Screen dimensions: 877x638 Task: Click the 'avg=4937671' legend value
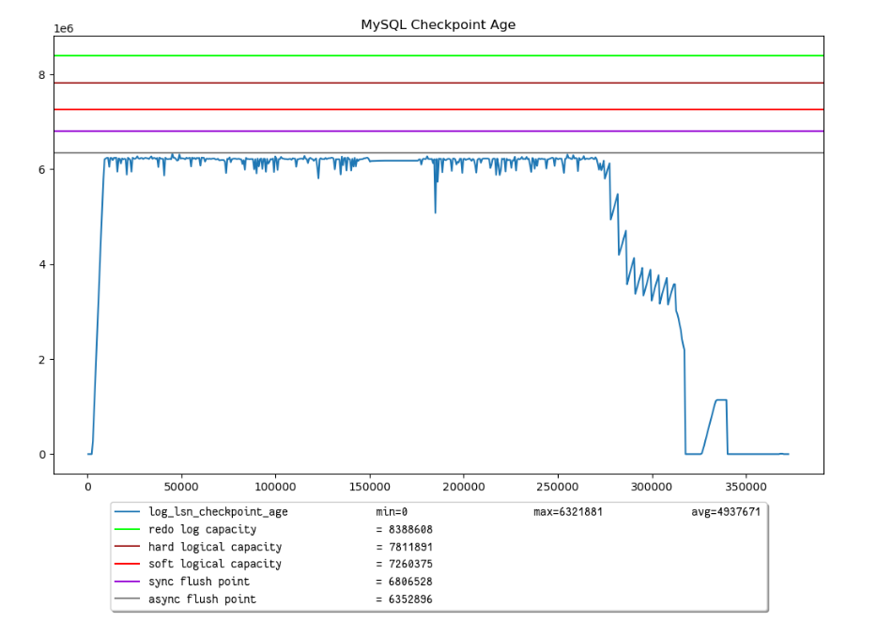[726, 511]
